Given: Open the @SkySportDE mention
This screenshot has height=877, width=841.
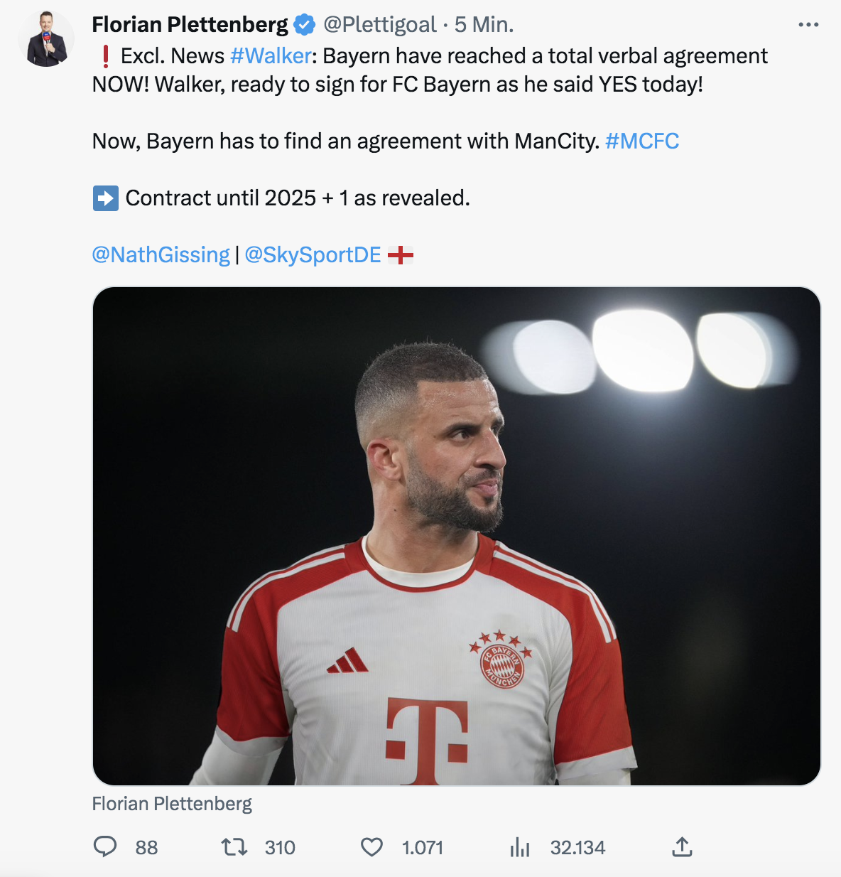Looking at the screenshot, I should (x=313, y=255).
